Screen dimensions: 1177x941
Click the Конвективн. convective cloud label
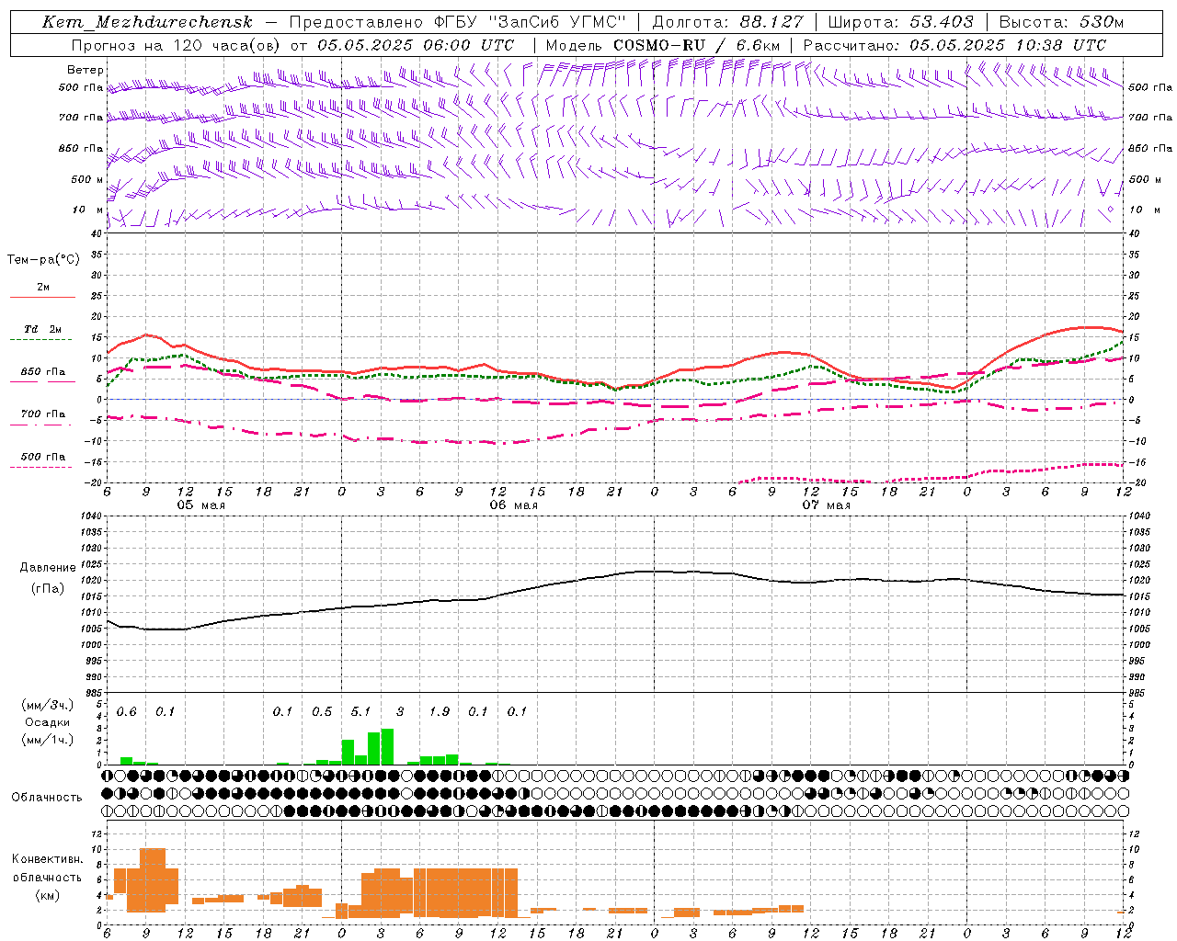(47, 859)
